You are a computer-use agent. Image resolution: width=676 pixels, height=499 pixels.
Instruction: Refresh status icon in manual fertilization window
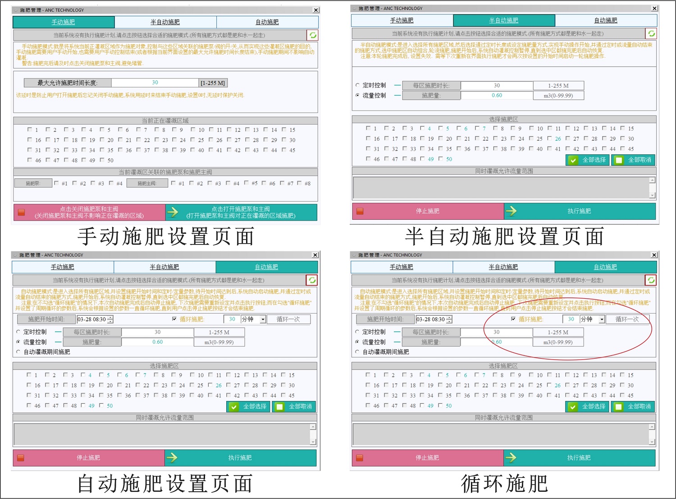point(313,35)
